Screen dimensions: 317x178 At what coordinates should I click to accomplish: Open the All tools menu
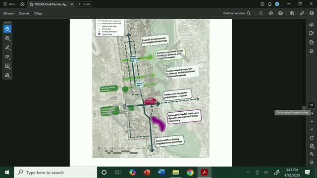tap(8, 13)
